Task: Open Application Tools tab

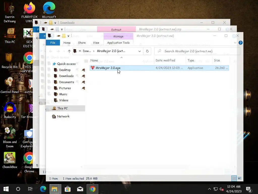Action: [118, 43]
